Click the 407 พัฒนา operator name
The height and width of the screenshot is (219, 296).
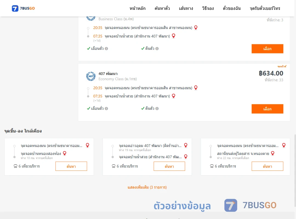(x=108, y=74)
